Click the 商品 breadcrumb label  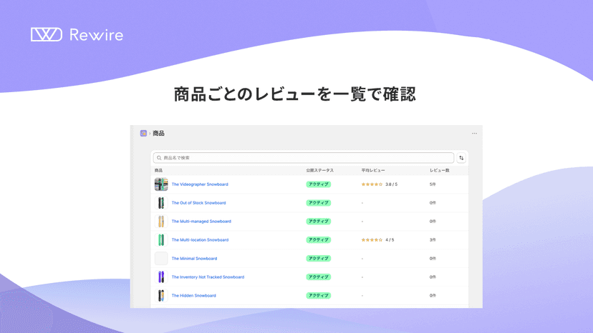pyautogui.click(x=158, y=134)
